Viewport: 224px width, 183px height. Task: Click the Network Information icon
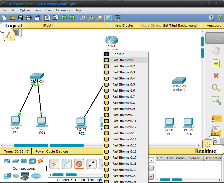pos(211,18)
